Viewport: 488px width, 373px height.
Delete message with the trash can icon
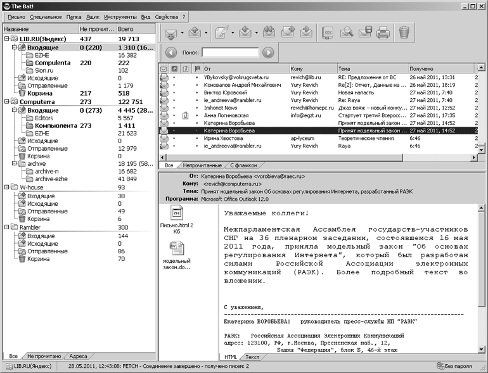404,32
